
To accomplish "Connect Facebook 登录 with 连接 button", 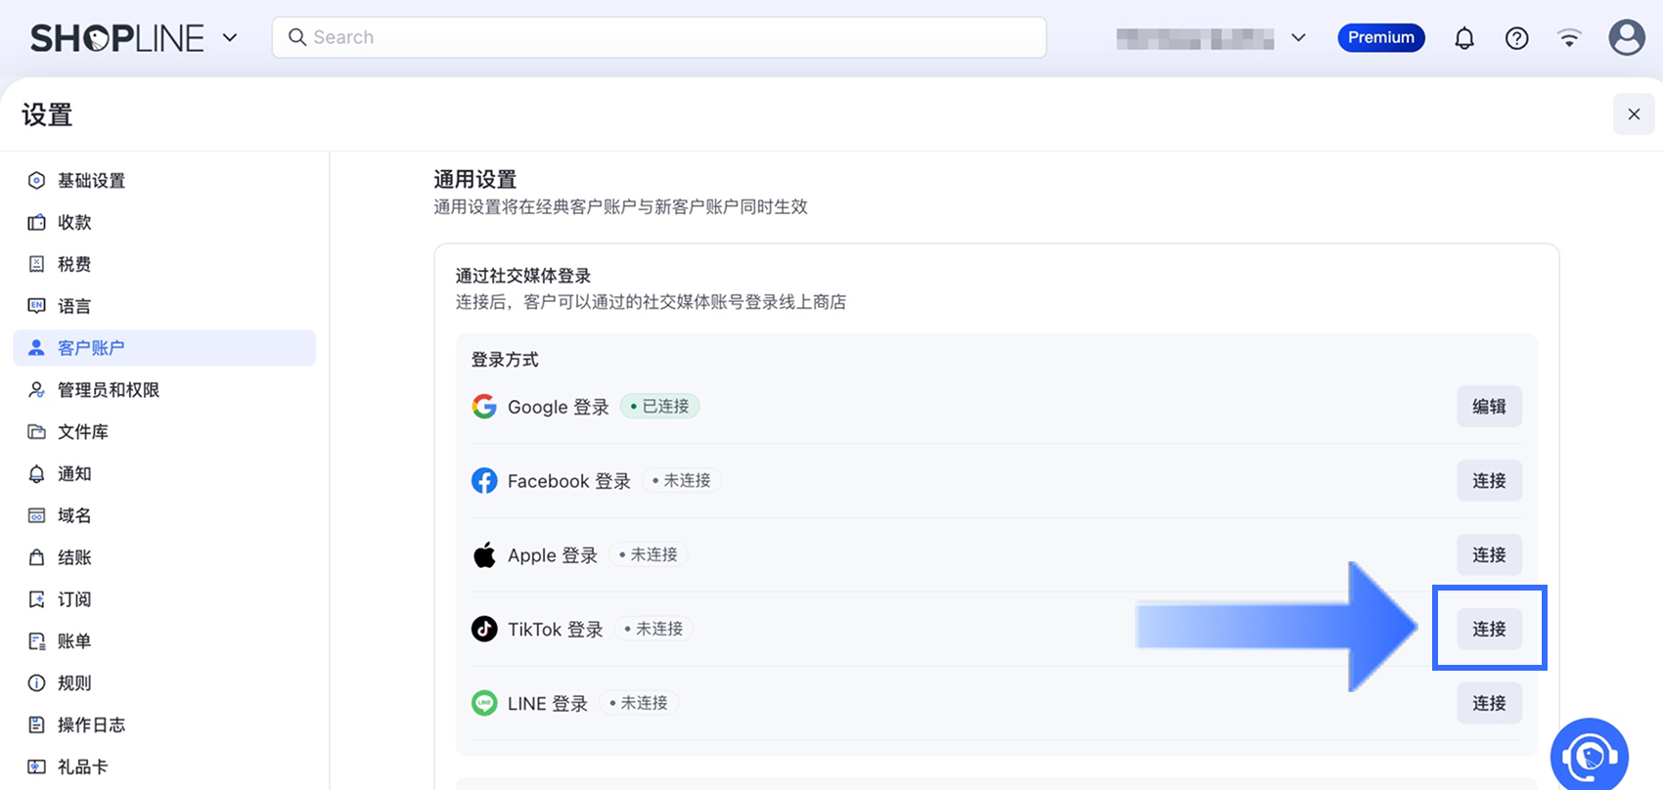I will pos(1489,480).
